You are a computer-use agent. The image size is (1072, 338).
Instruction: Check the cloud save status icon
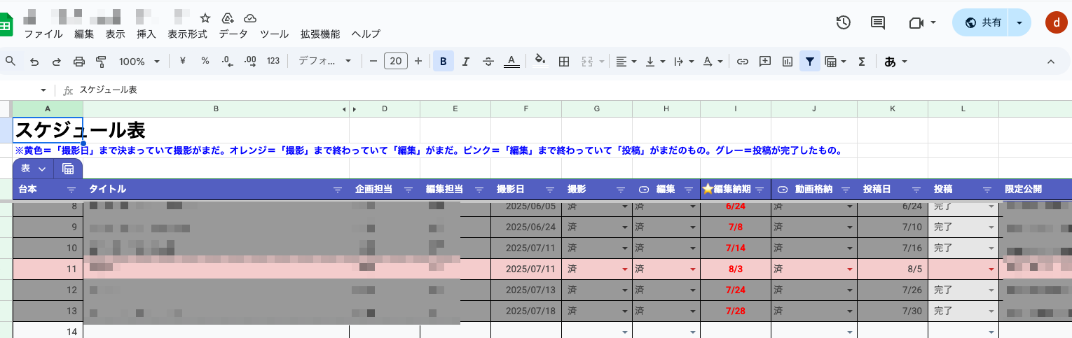pyautogui.click(x=249, y=18)
